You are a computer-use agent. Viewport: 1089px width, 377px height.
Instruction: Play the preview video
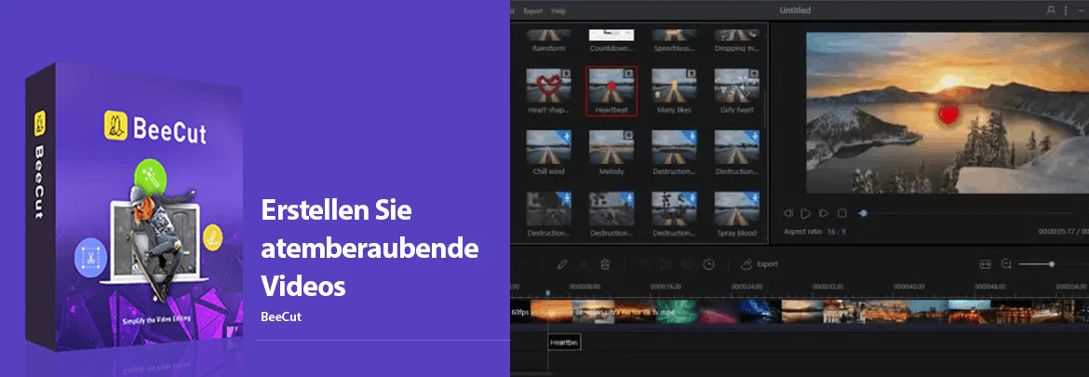pos(806,214)
